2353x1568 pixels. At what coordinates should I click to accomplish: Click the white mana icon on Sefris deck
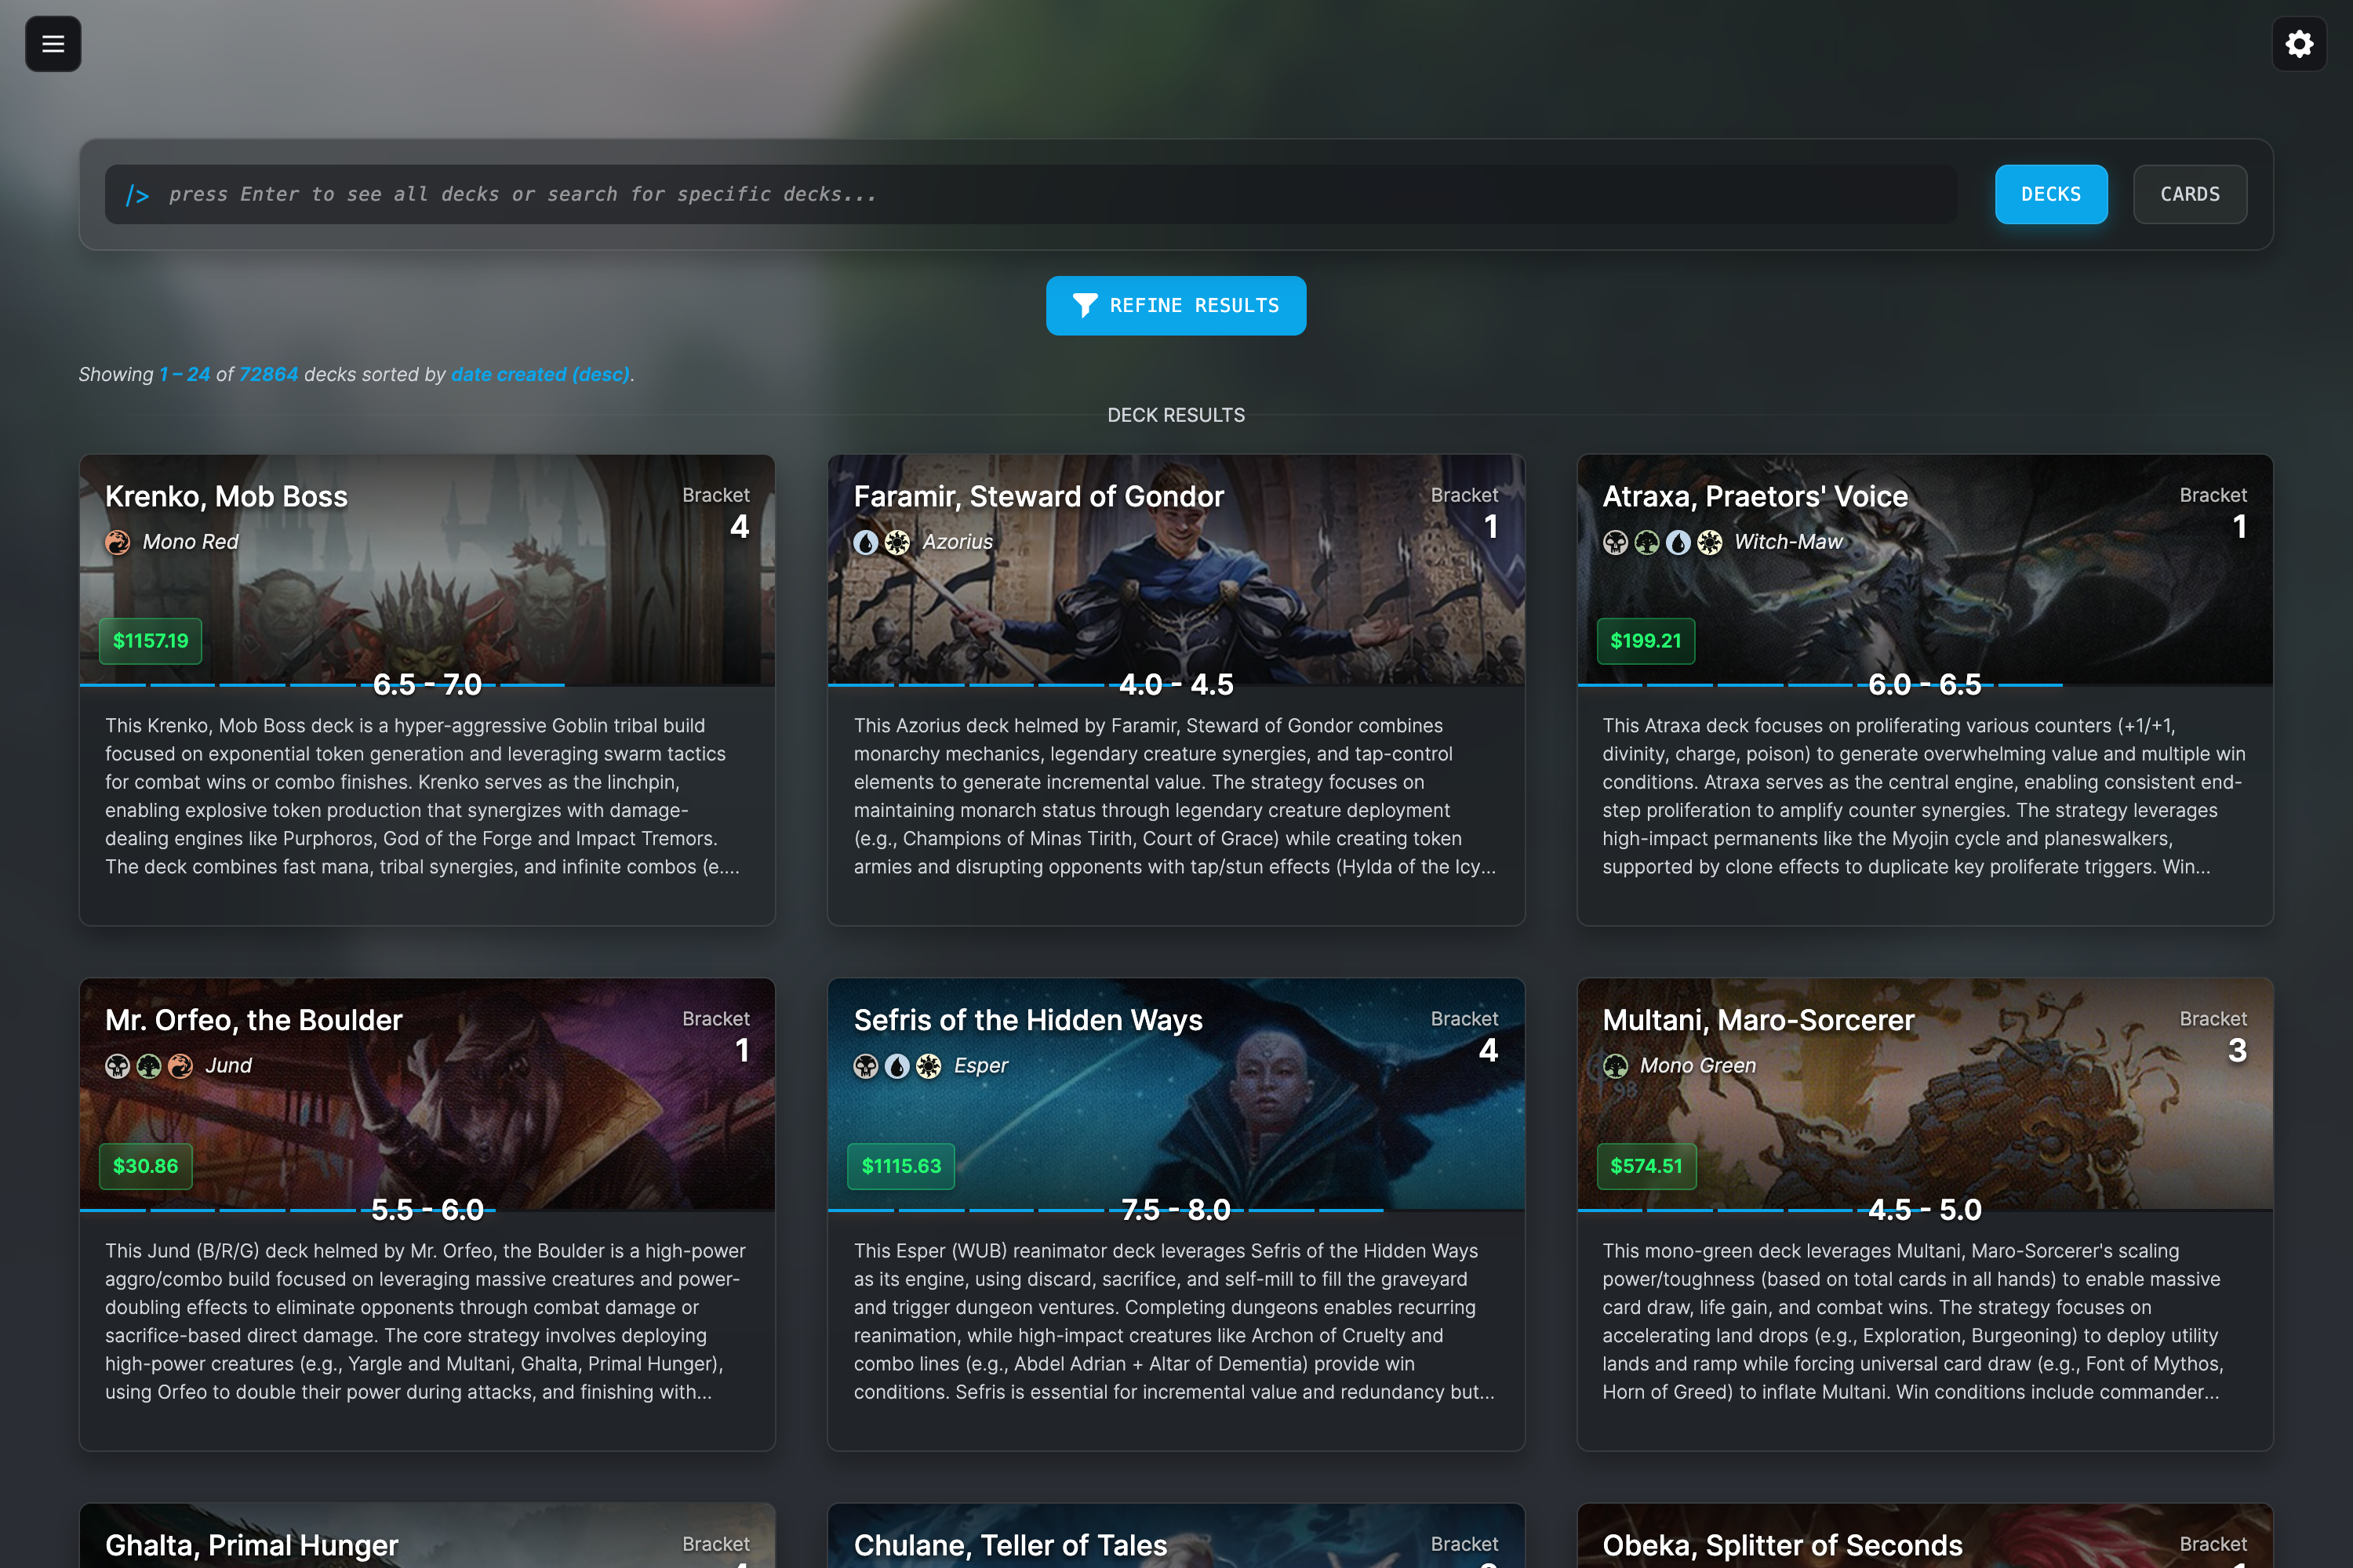929,1066
